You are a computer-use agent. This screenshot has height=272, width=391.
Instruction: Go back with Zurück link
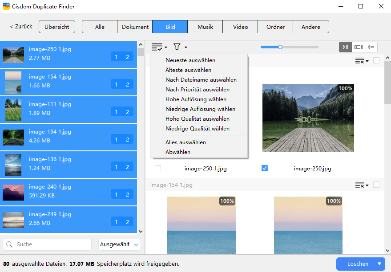pos(21,27)
